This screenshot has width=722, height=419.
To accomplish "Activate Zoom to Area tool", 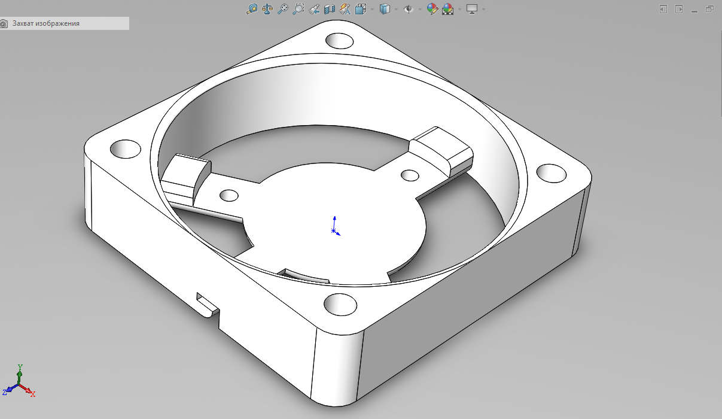I will point(298,9).
